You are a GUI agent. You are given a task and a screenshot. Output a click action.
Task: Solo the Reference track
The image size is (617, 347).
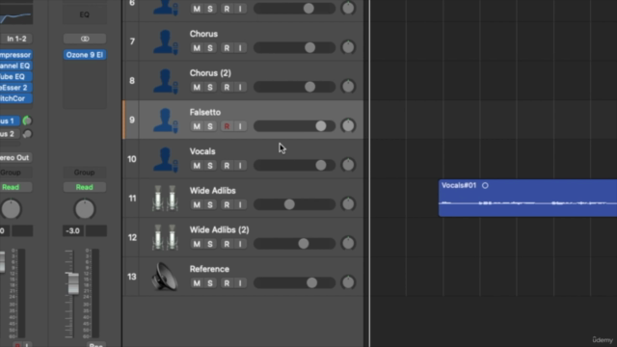[210, 282]
